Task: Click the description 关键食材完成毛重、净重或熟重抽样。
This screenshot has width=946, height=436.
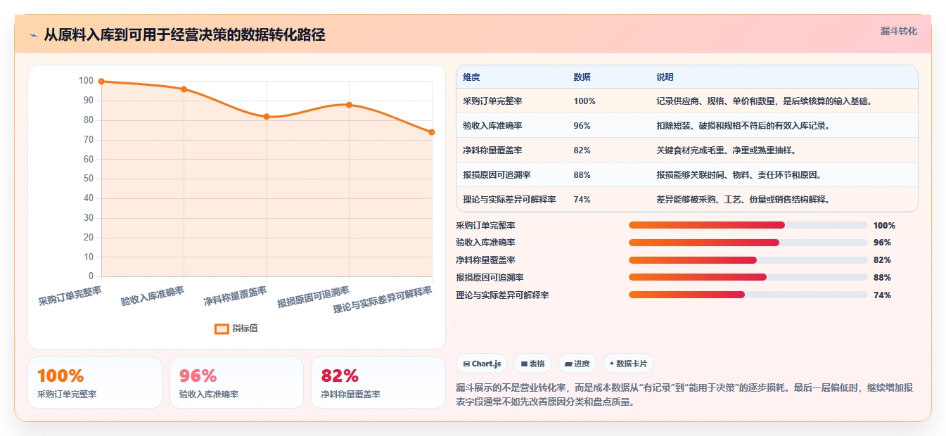Action: pos(727,150)
